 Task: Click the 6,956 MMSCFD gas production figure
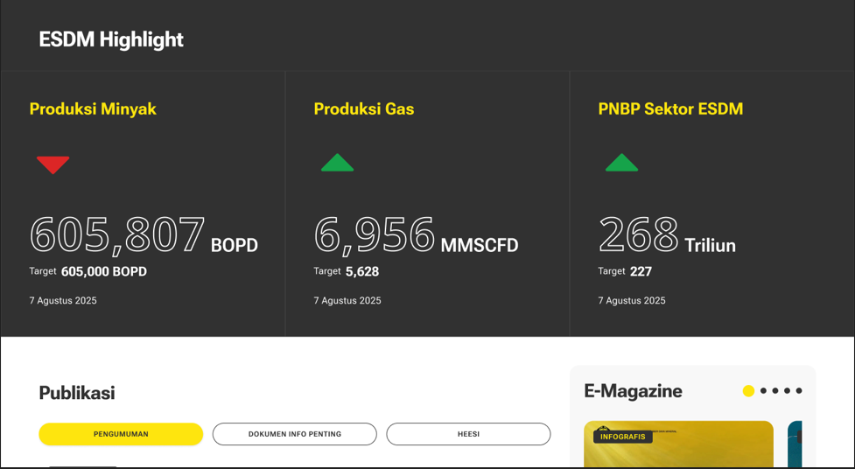coord(375,235)
